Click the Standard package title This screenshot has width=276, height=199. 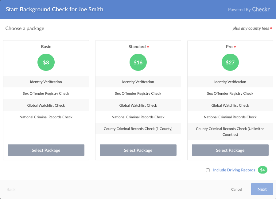coord(138,47)
